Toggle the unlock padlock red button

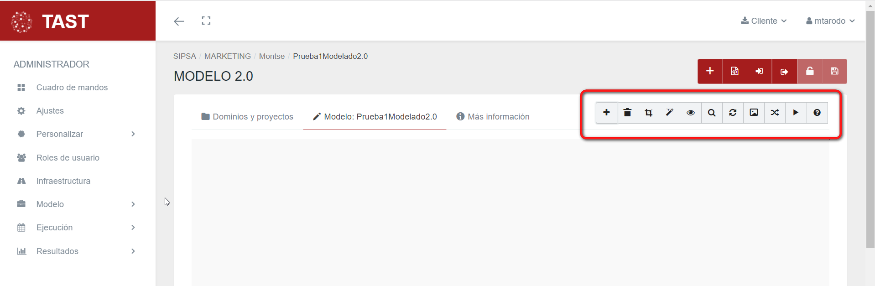(x=810, y=71)
